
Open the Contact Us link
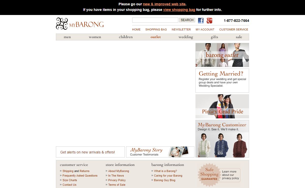point(69,185)
